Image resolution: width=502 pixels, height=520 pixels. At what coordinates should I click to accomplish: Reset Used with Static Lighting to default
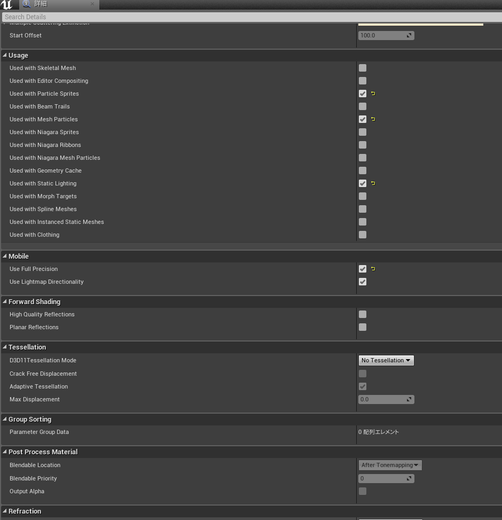[373, 183]
